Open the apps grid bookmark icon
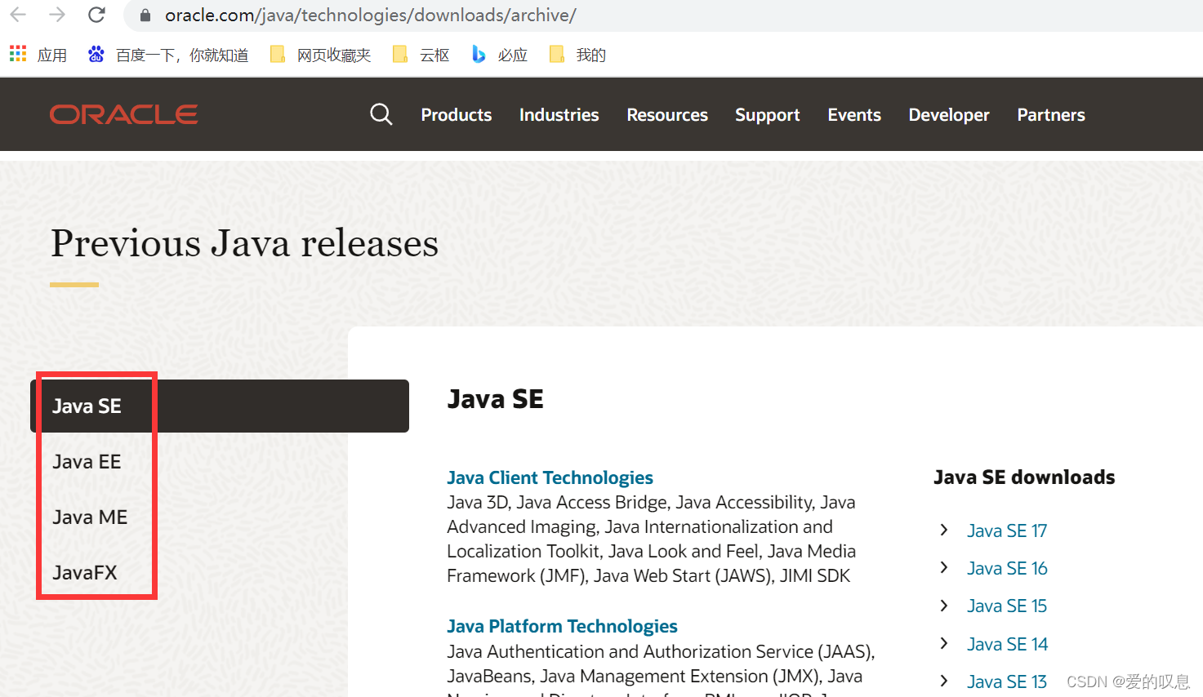 click(18, 54)
